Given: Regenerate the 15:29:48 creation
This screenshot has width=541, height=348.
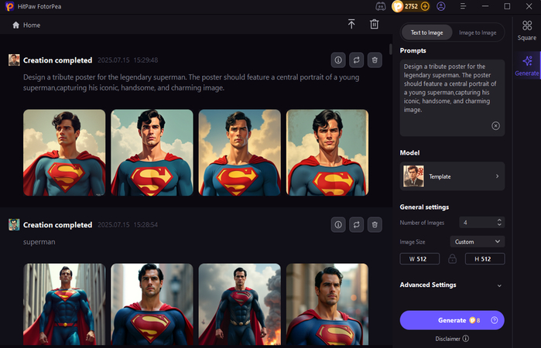Looking at the screenshot, I should click(357, 60).
